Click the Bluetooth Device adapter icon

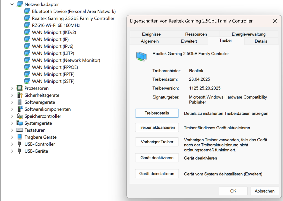27,11
